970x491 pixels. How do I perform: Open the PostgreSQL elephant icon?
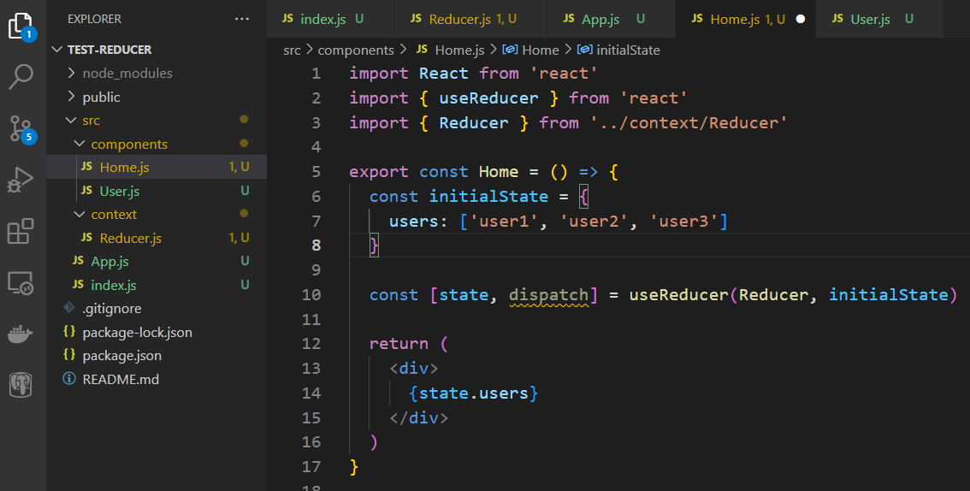click(21, 385)
